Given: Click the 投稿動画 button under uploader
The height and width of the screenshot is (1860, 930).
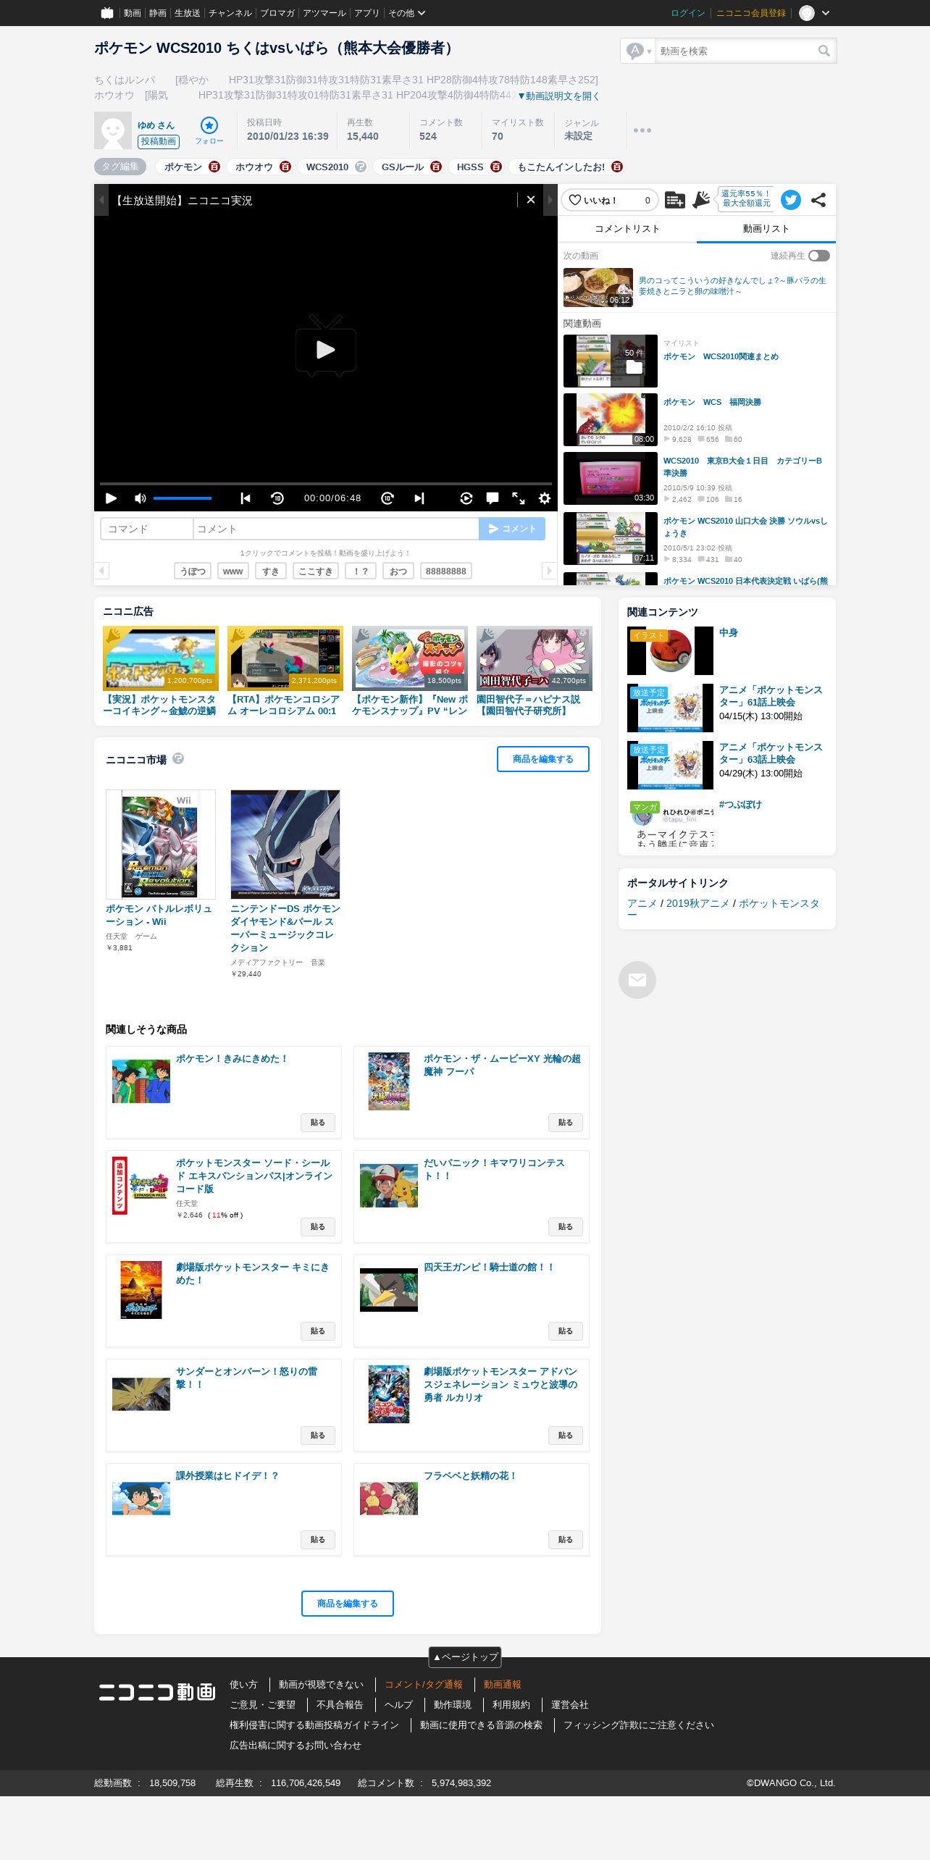Looking at the screenshot, I should point(159,141).
